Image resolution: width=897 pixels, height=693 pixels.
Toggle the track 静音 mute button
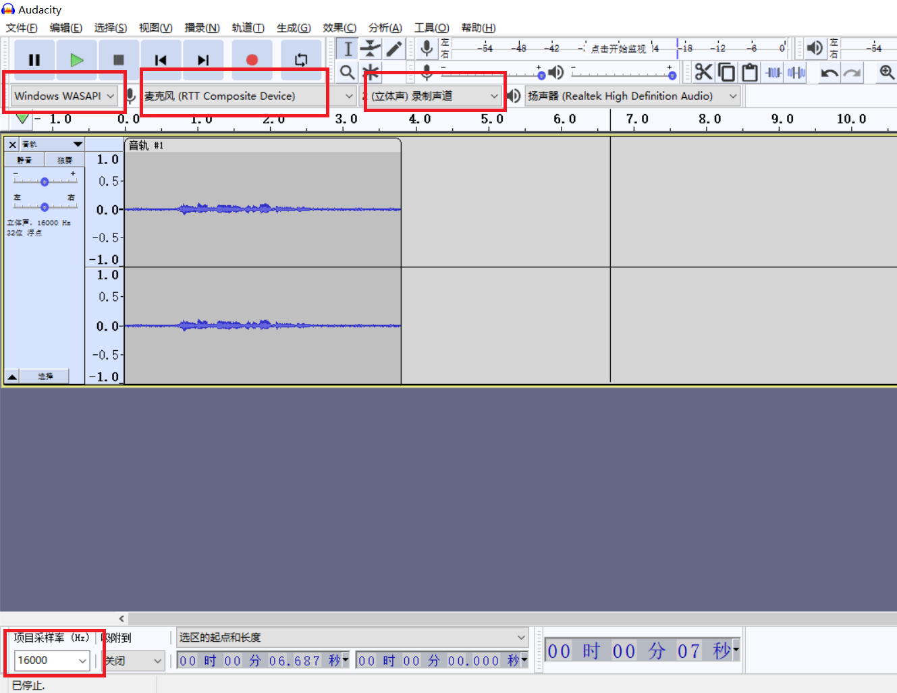[24, 160]
